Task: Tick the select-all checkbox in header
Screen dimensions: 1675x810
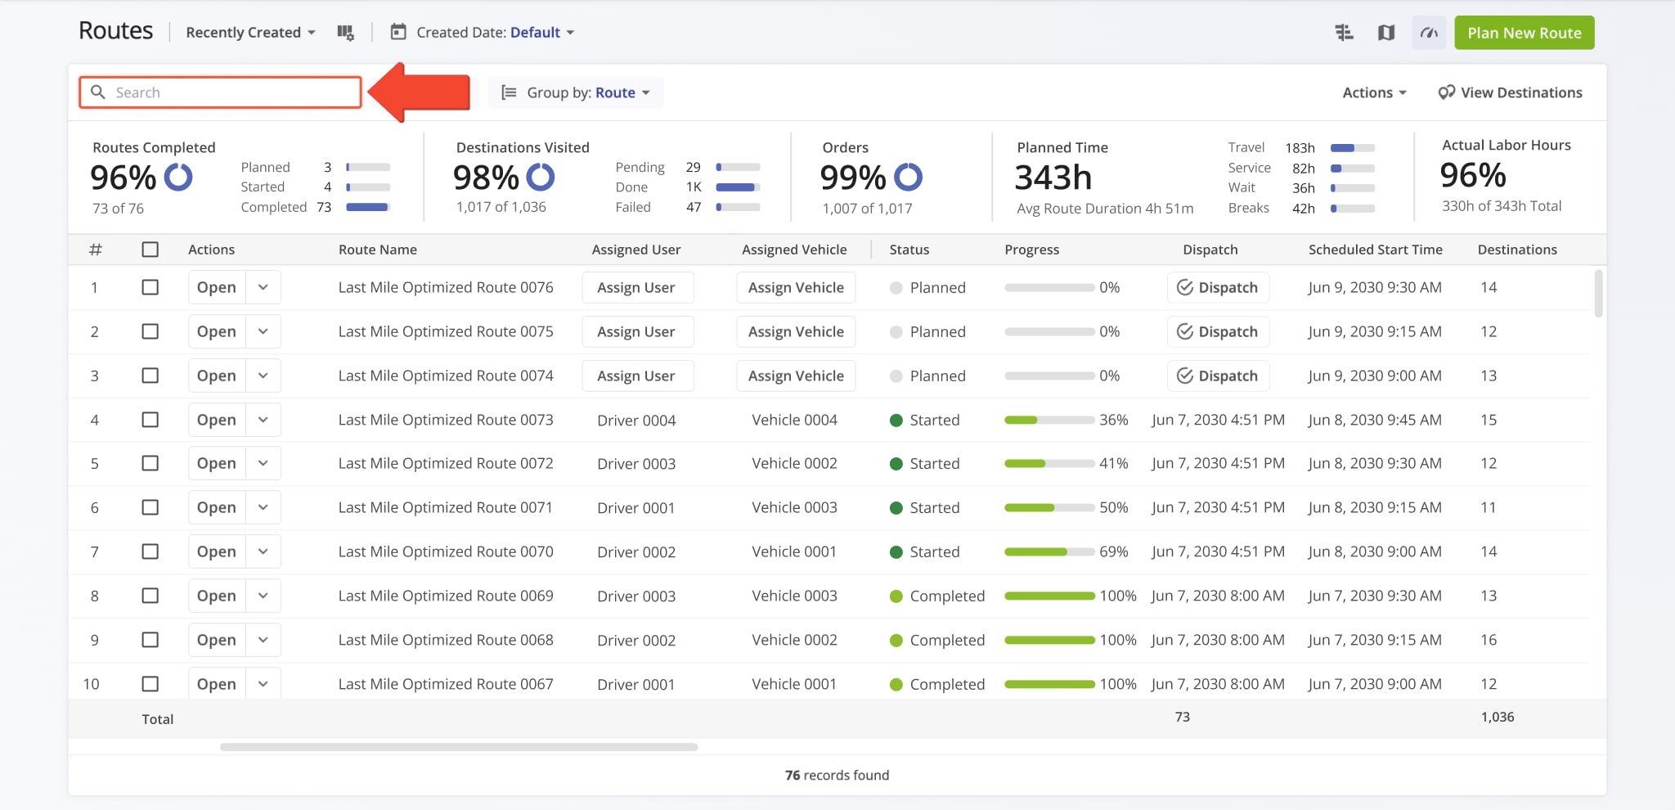Action: [150, 250]
